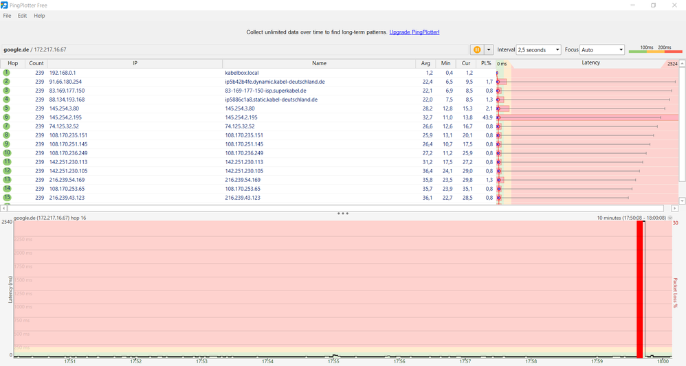Select the hop 2 green circle icon
The height and width of the screenshot is (366, 686).
tap(7, 82)
